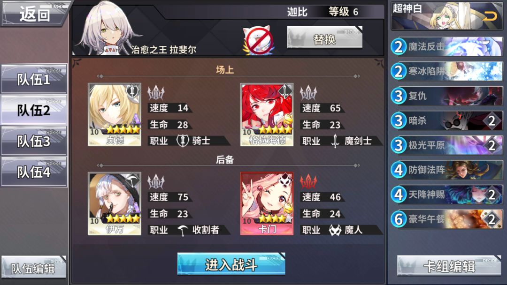Click the knight shield icon beside 骑士
507x285 pixels.
(183, 141)
